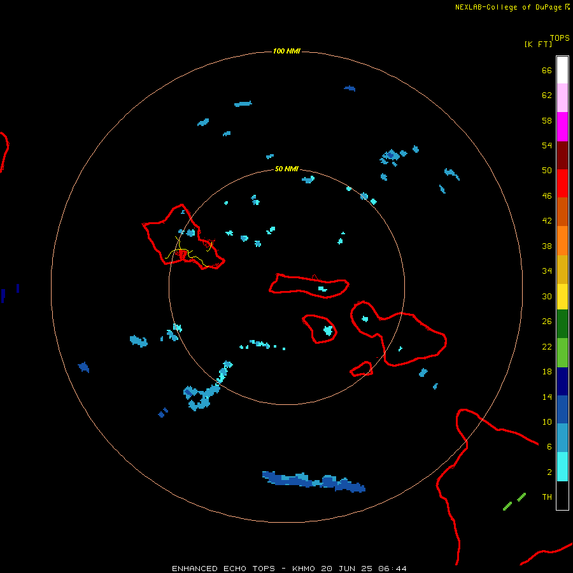Click the legend value 38
The height and width of the screenshot is (573, 573).
[547, 246]
